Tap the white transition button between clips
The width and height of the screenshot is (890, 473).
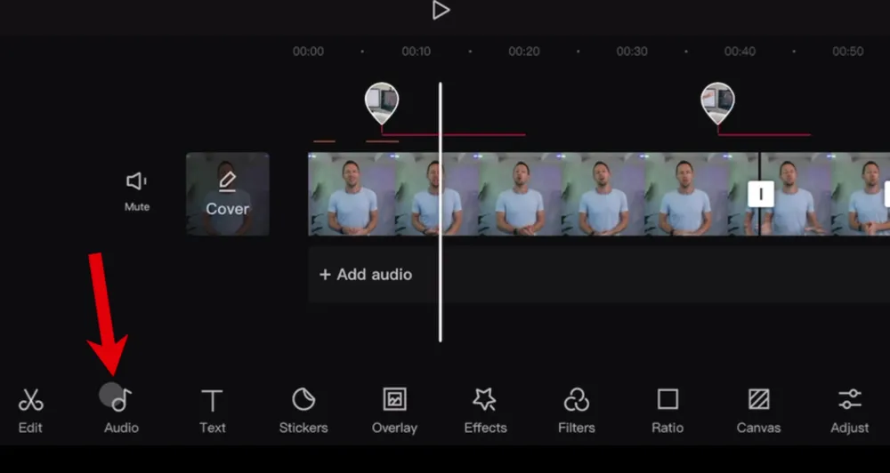[x=760, y=194]
